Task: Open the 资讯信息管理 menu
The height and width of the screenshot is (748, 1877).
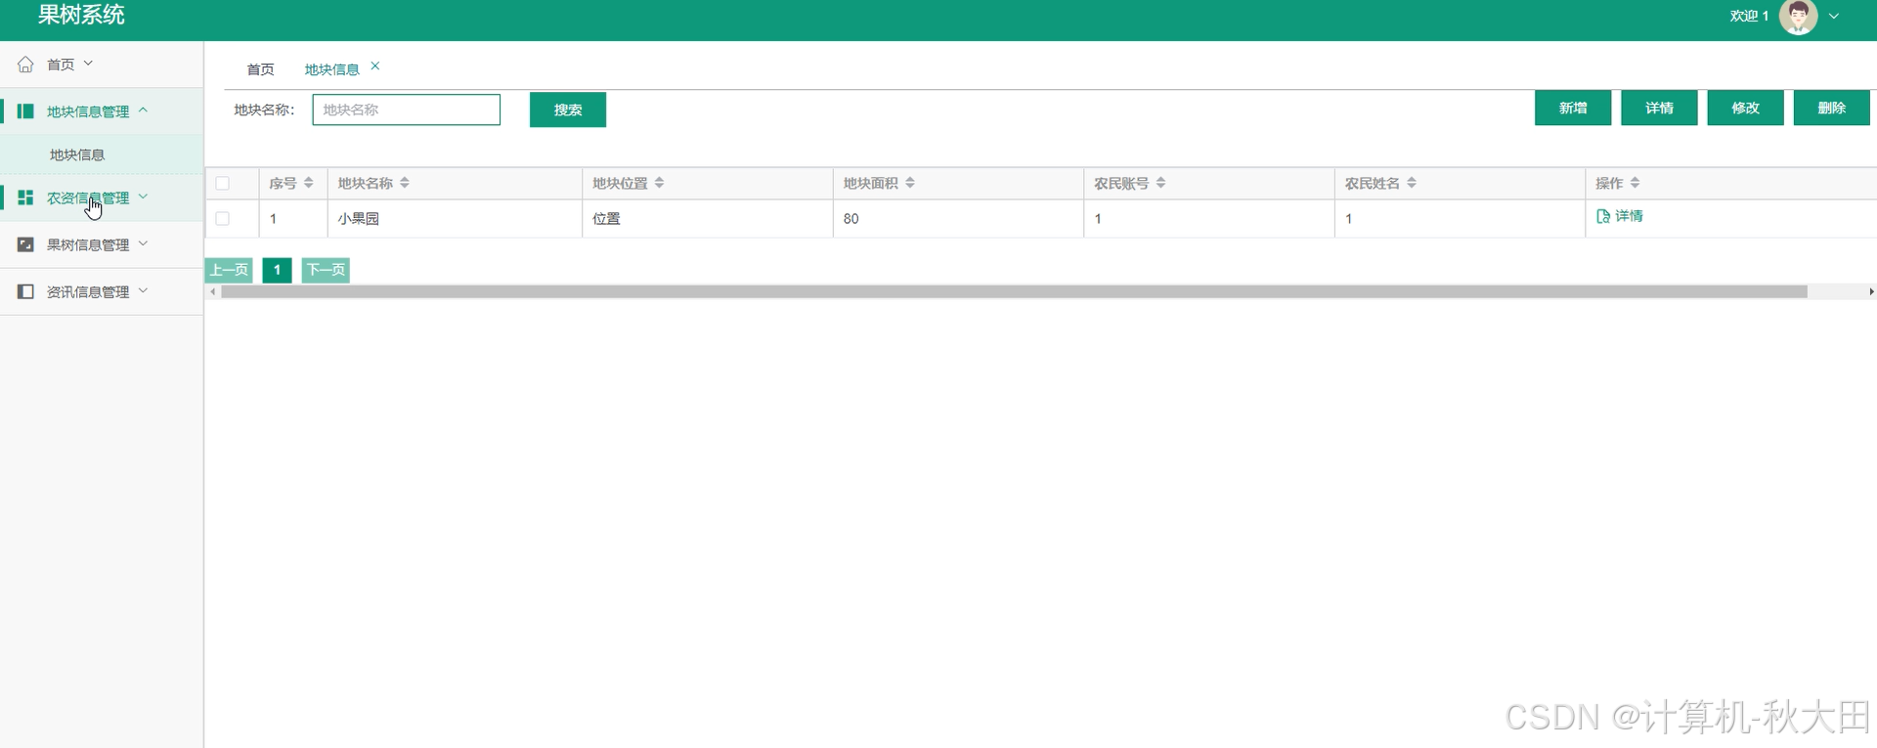Action: [102, 291]
